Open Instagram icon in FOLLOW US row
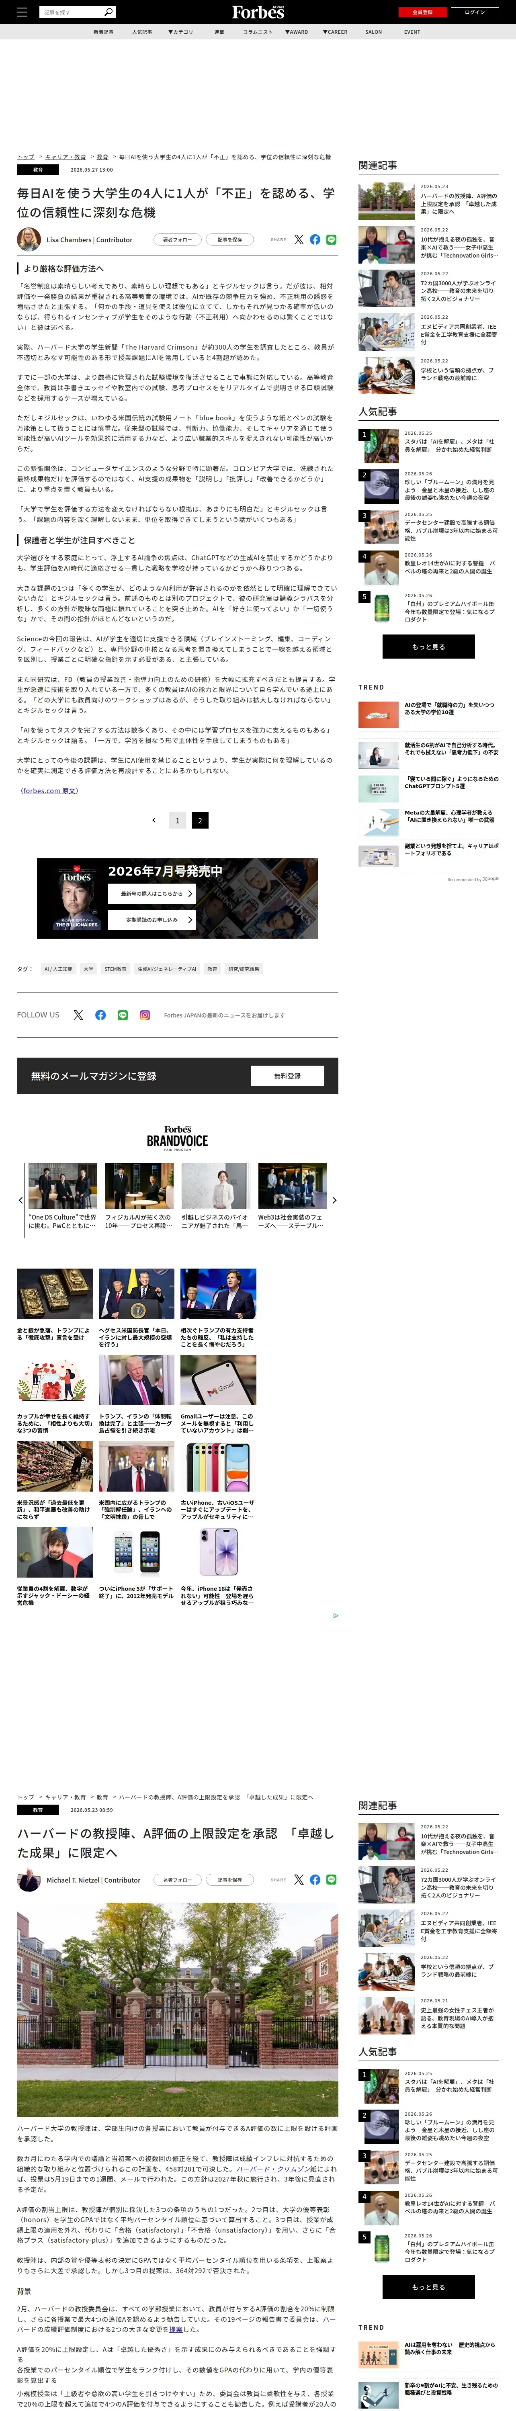Image resolution: width=516 pixels, height=2411 pixels. click(x=145, y=1015)
